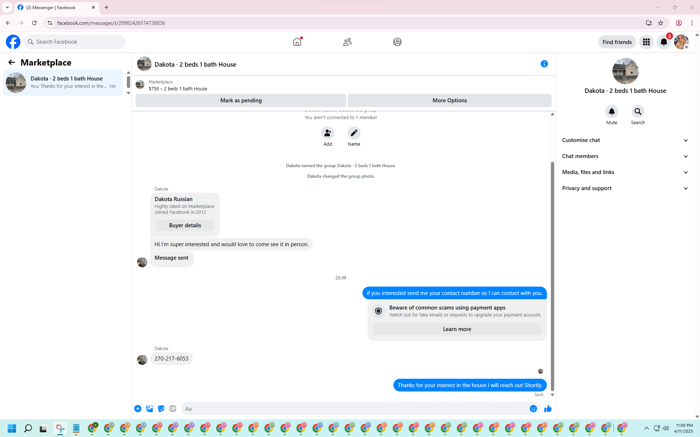
Task: Open the Facebook menu grid icon
Action: click(646, 42)
